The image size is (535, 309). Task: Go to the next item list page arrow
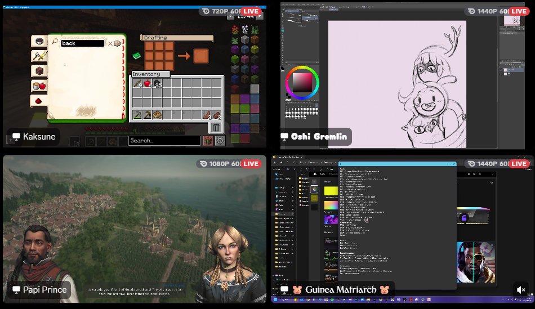[260, 16]
